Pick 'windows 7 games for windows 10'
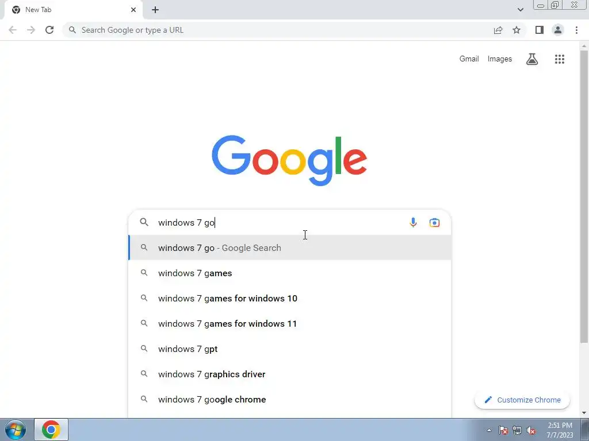This screenshot has height=441, width=589. [x=290, y=299]
